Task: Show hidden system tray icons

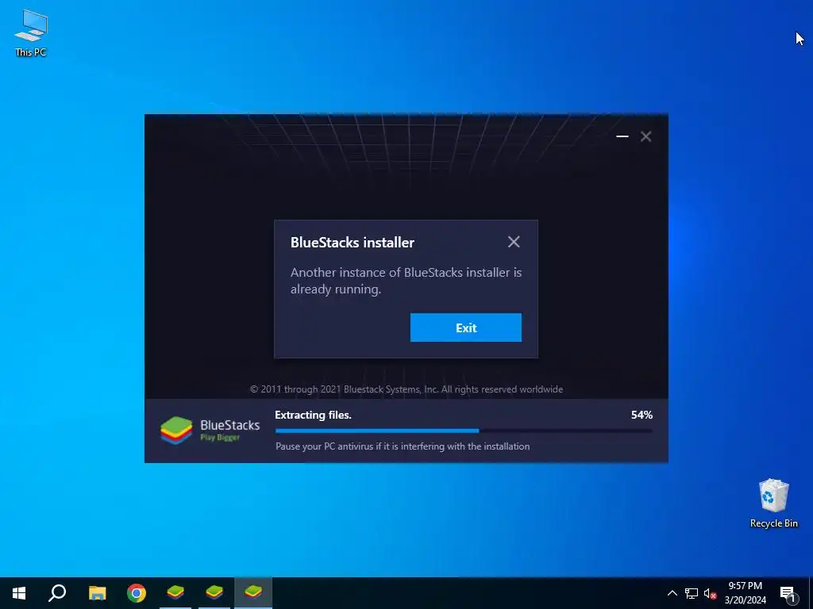Action: click(x=672, y=593)
